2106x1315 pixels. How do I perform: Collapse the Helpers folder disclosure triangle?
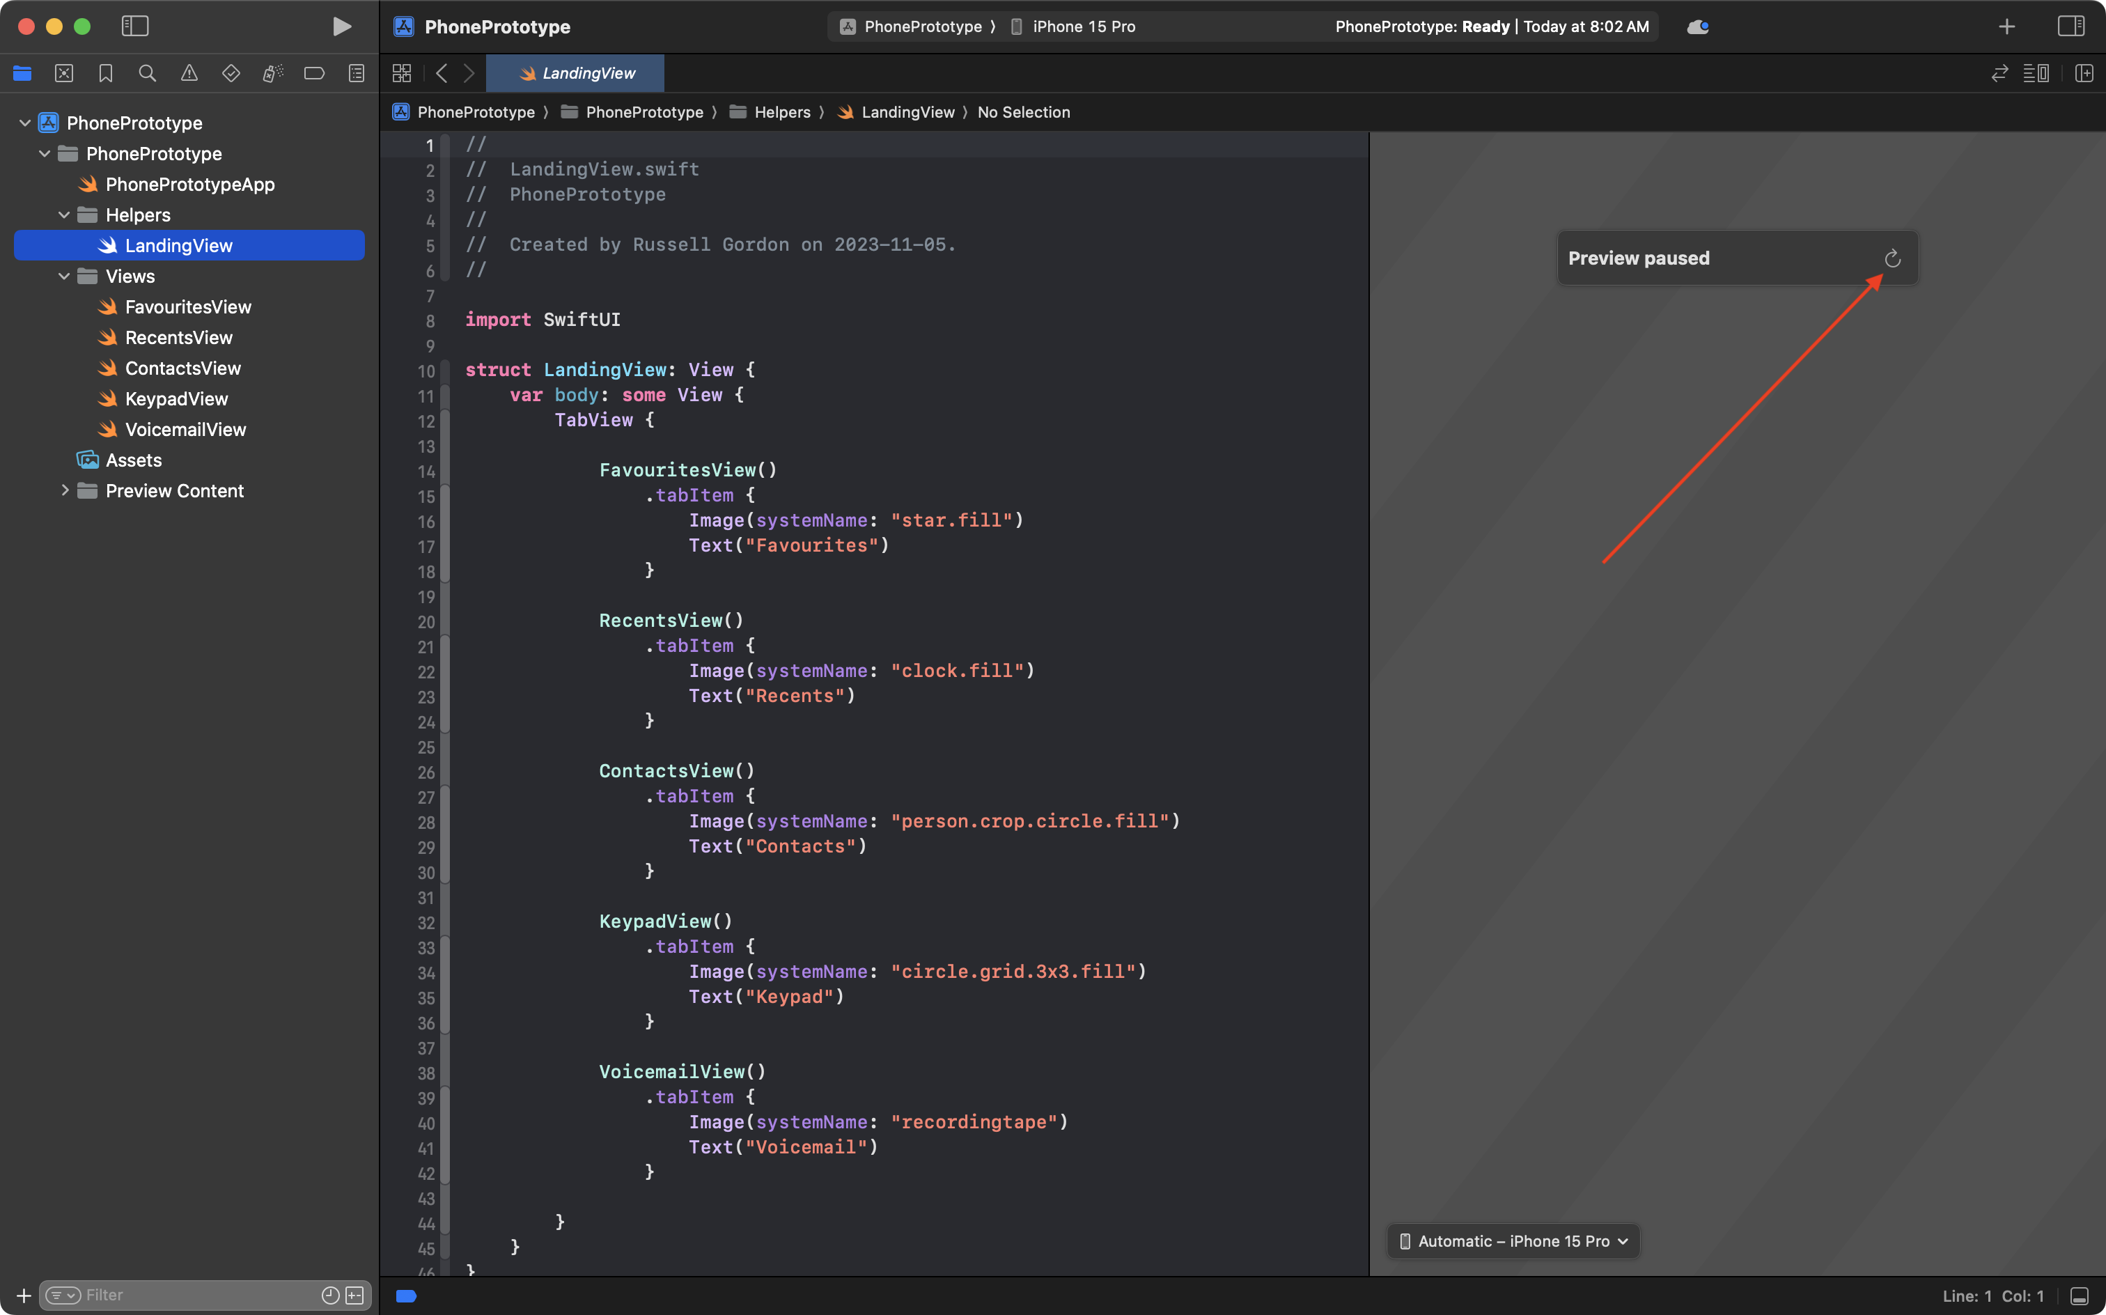[x=63, y=214]
